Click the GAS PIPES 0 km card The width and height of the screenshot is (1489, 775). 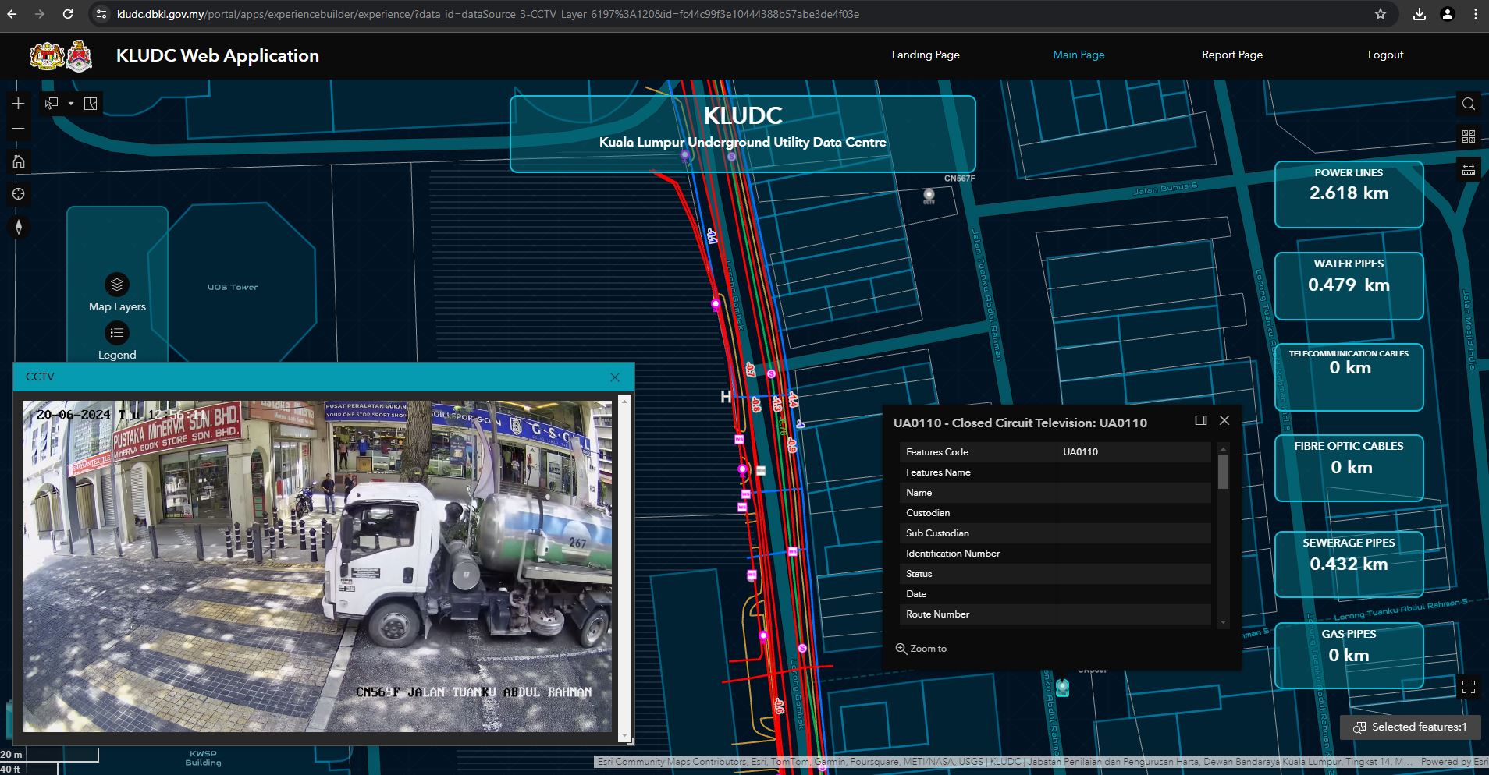click(x=1349, y=656)
